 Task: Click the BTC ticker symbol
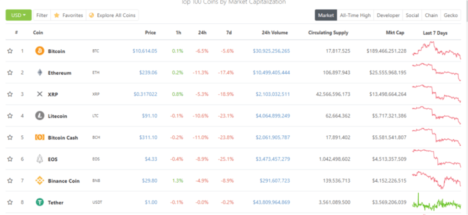point(96,51)
